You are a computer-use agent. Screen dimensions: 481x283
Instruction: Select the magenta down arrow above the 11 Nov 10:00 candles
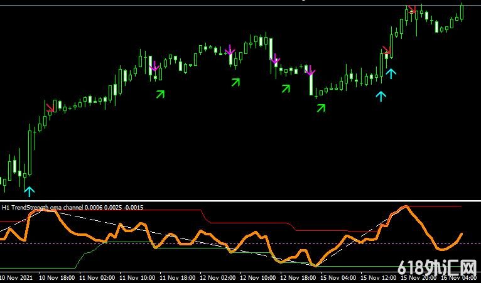pos(154,67)
